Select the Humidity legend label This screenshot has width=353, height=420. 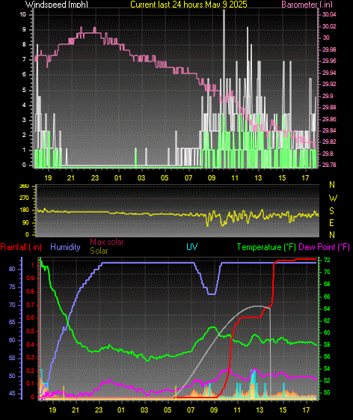(65, 247)
